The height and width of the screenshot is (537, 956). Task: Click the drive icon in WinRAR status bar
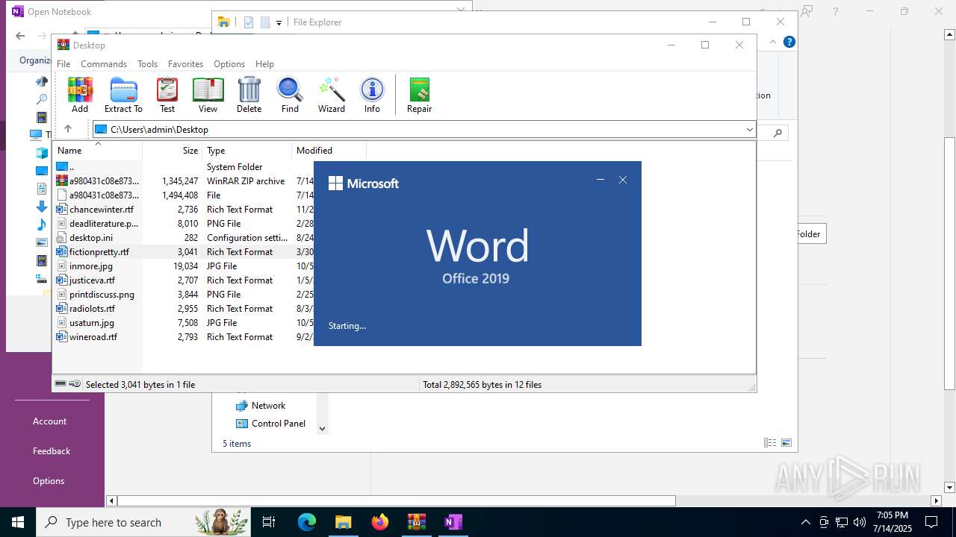tap(60, 384)
